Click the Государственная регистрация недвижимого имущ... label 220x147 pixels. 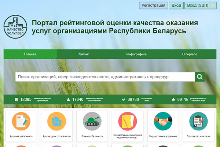coord(128,136)
